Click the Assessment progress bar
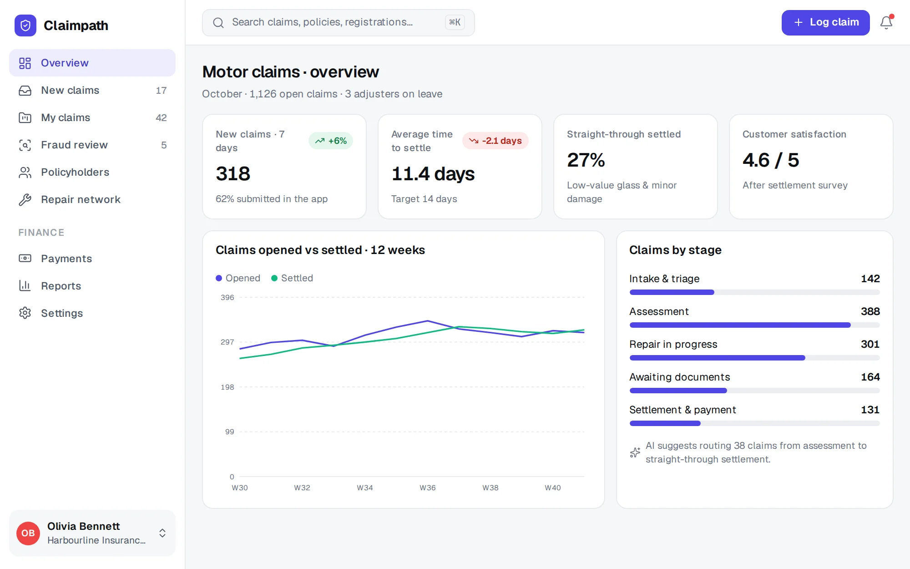This screenshot has height=569, width=910. click(754, 325)
